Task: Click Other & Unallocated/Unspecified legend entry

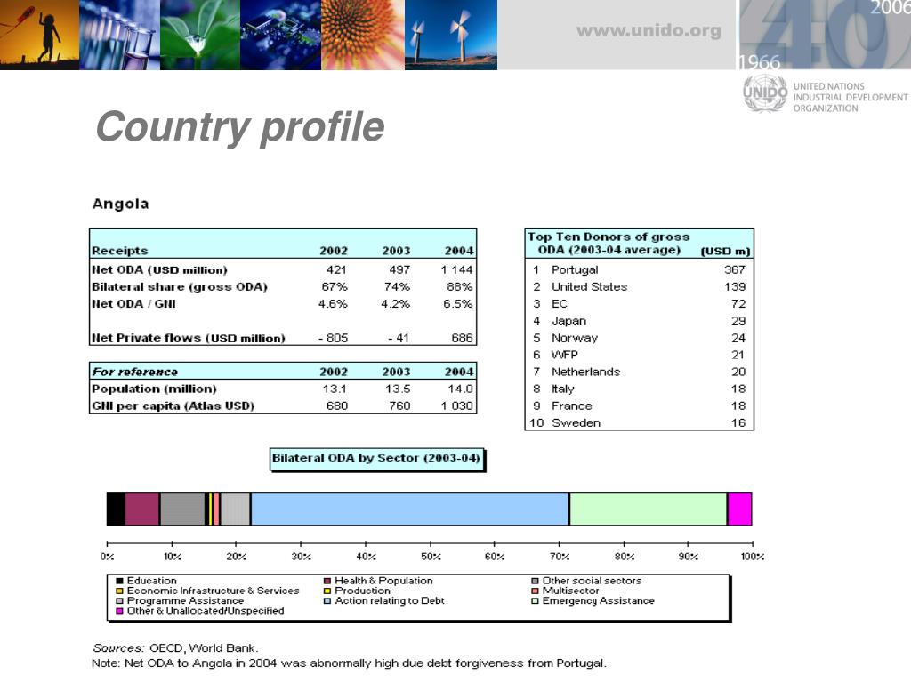Action: (200, 611)
